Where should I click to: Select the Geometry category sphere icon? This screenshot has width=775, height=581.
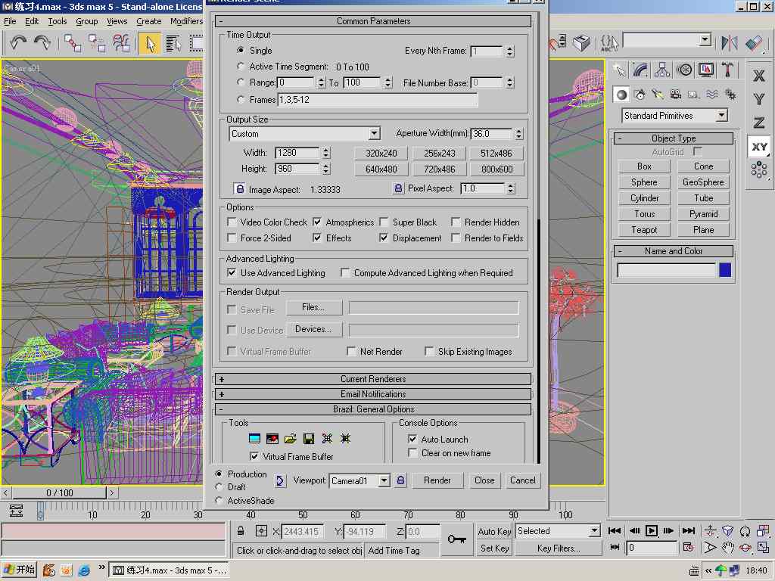point(622,95)
